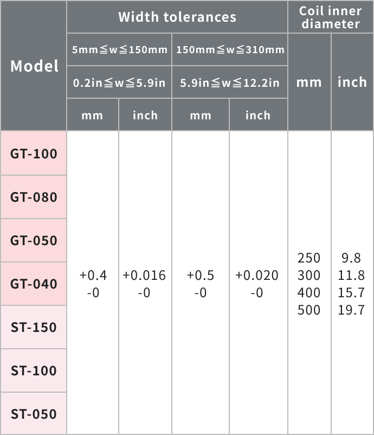Click the Coil inner diameter header
Viewport: 374px width, 435px height.
(331, 17)
